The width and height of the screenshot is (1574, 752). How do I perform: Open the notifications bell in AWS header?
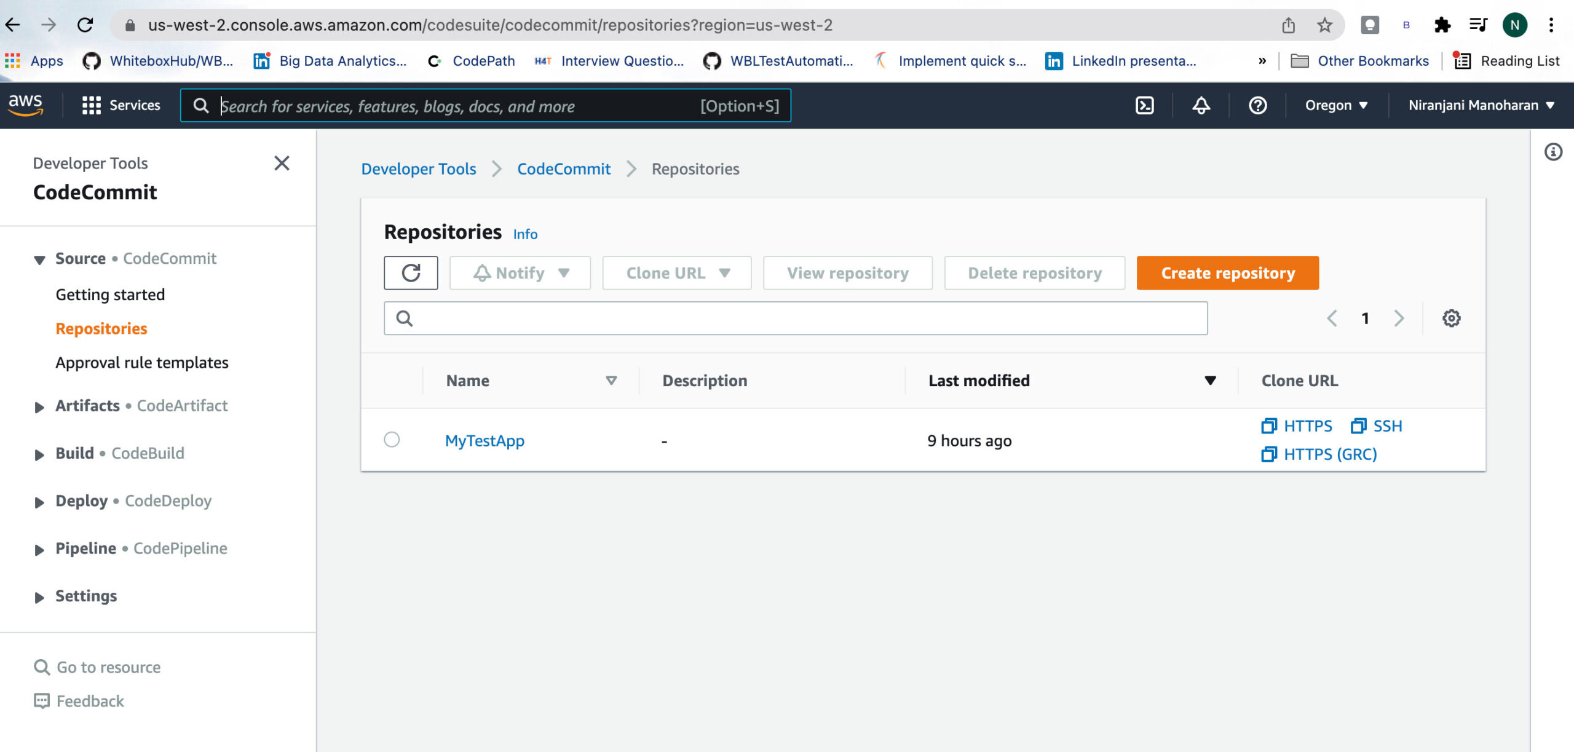[x=1201, y=105]
